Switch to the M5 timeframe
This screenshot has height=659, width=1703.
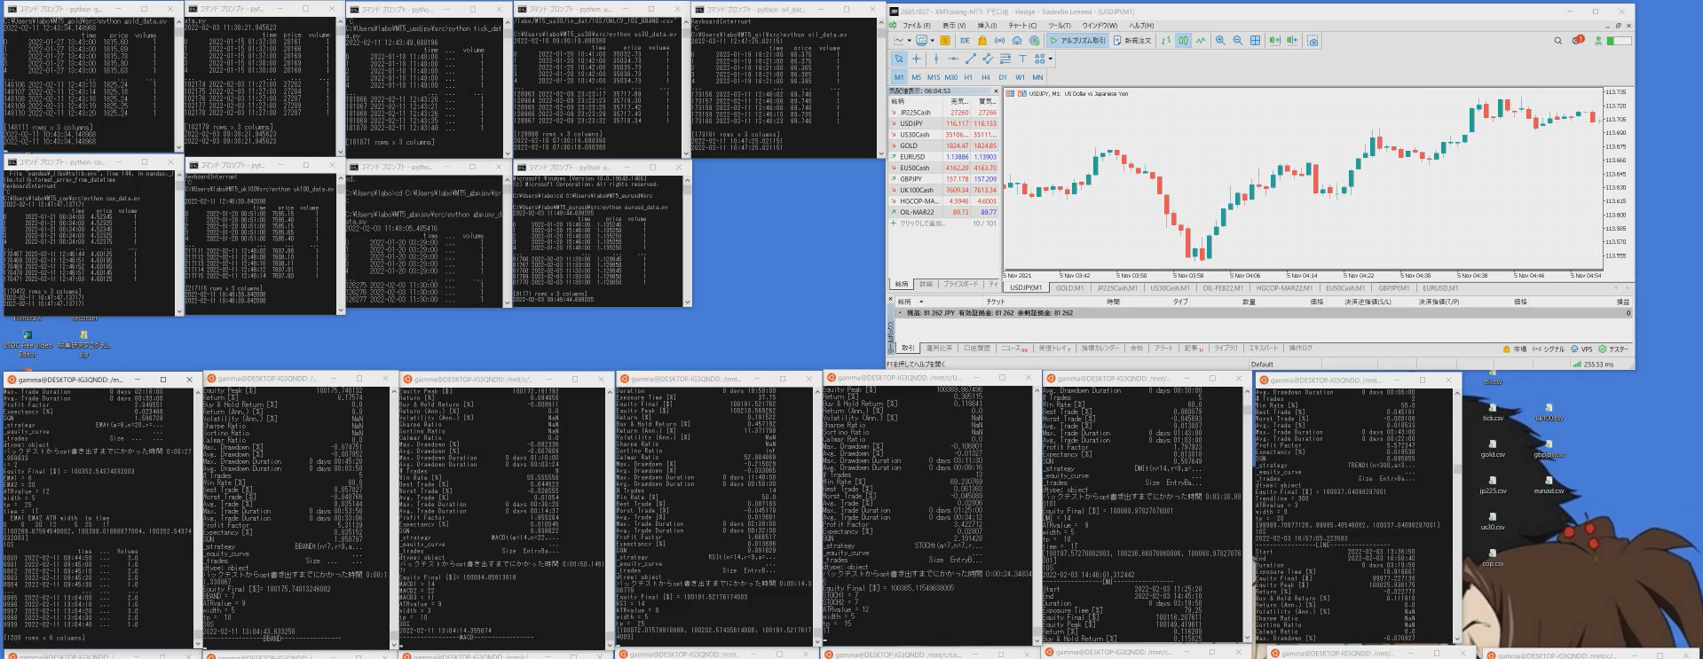point(917,77)
